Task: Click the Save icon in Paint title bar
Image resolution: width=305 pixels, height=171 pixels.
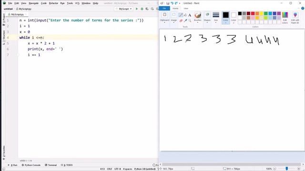Action: (168, 3)
